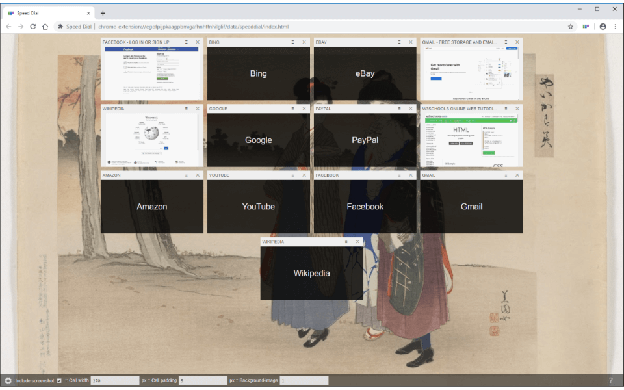Open the Google speed dial tile

(x=259, y=140)
